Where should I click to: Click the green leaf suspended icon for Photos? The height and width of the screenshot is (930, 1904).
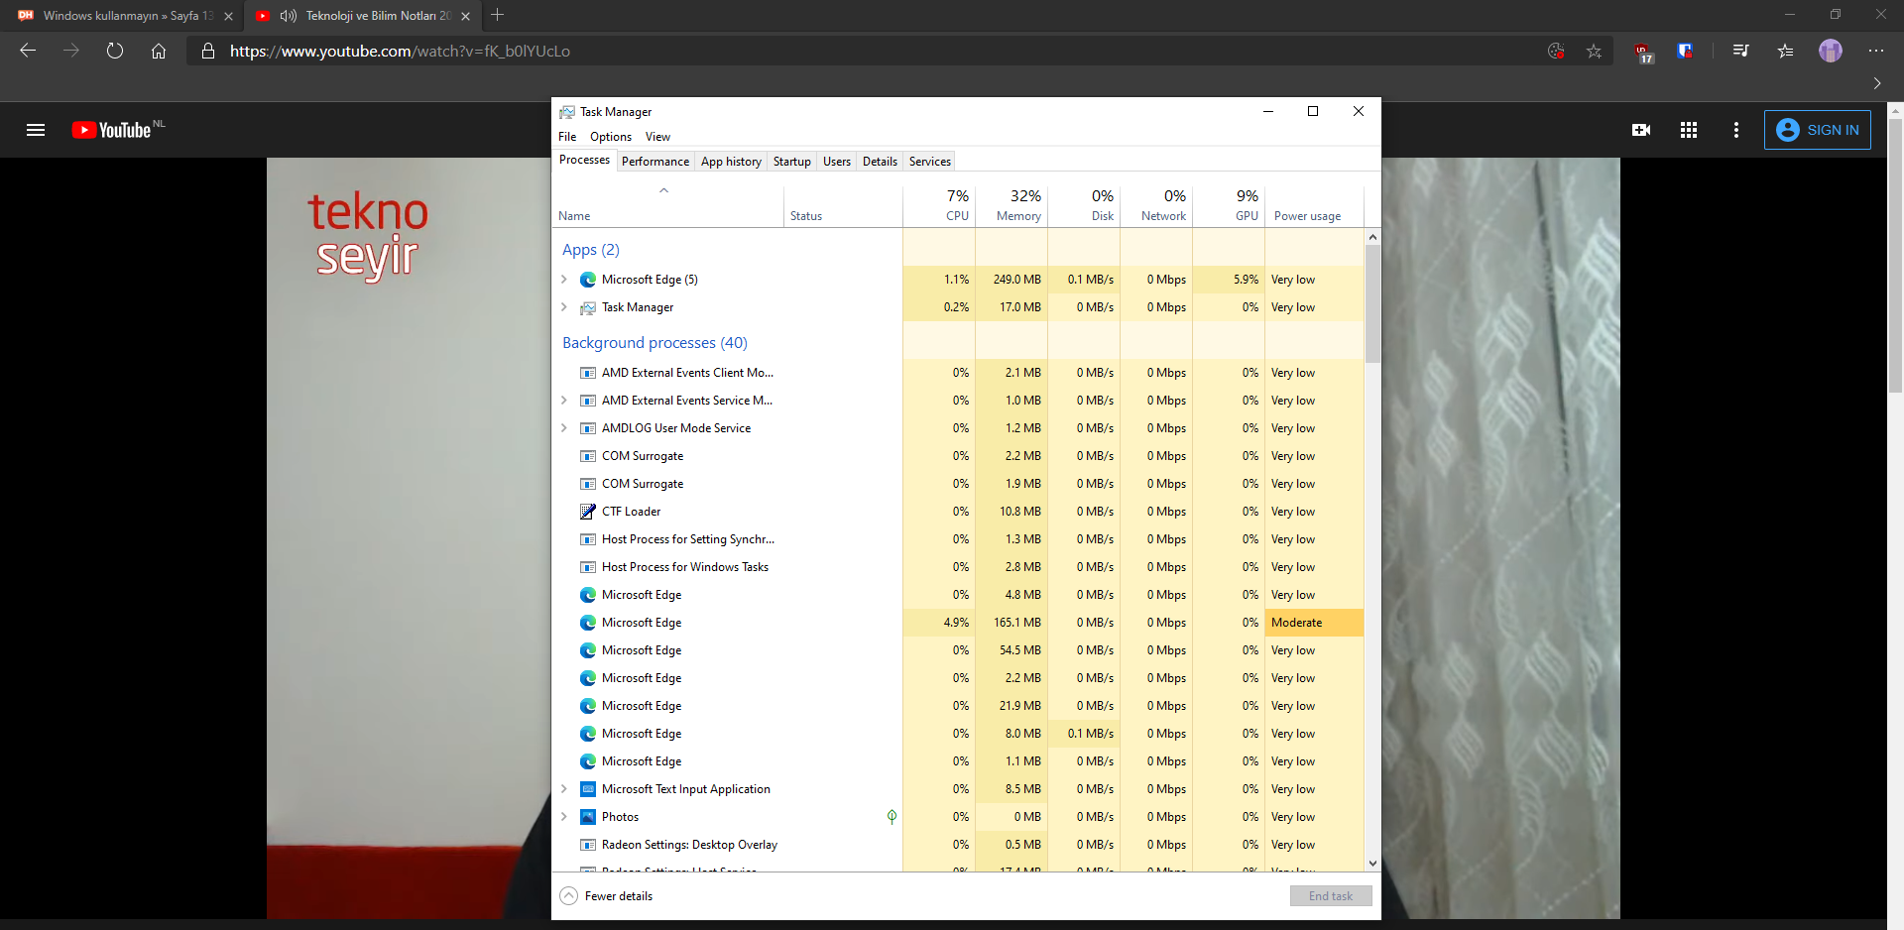point(892,817)
